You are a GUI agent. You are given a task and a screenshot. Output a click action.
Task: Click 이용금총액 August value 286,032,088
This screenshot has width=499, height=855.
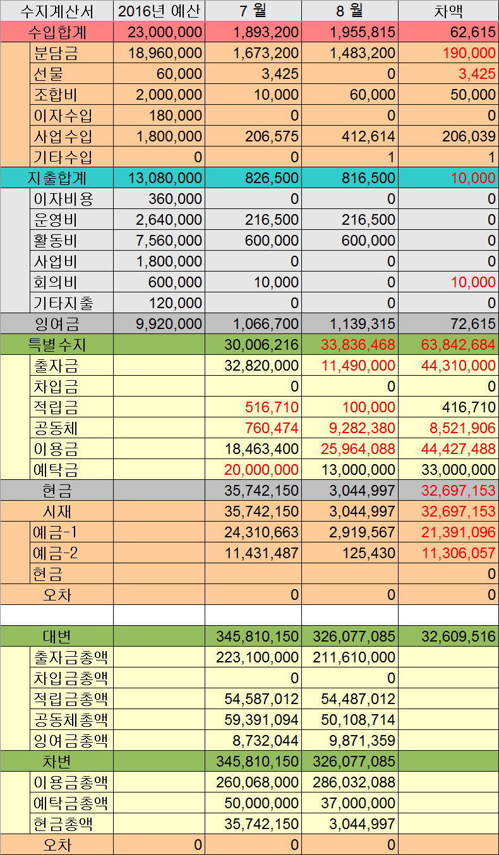[349, 782]
